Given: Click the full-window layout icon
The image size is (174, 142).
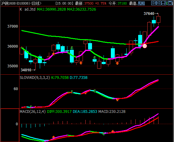Looking at the screenshot, I should coord(170,3).
